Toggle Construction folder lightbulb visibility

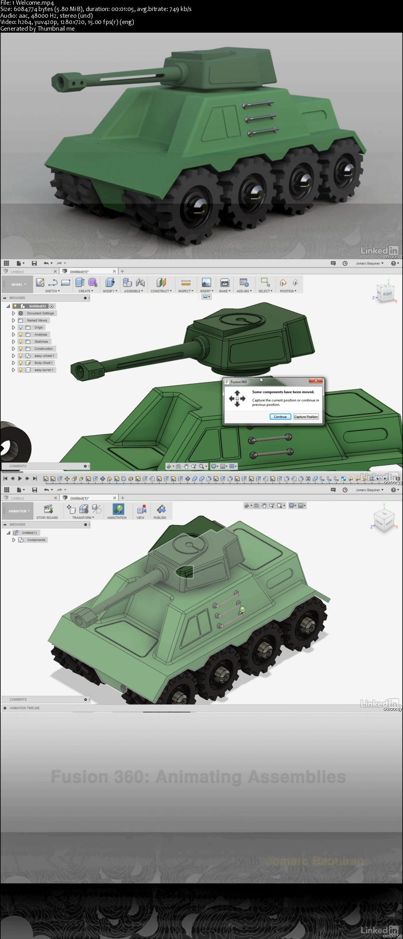(x=20, y=349)
